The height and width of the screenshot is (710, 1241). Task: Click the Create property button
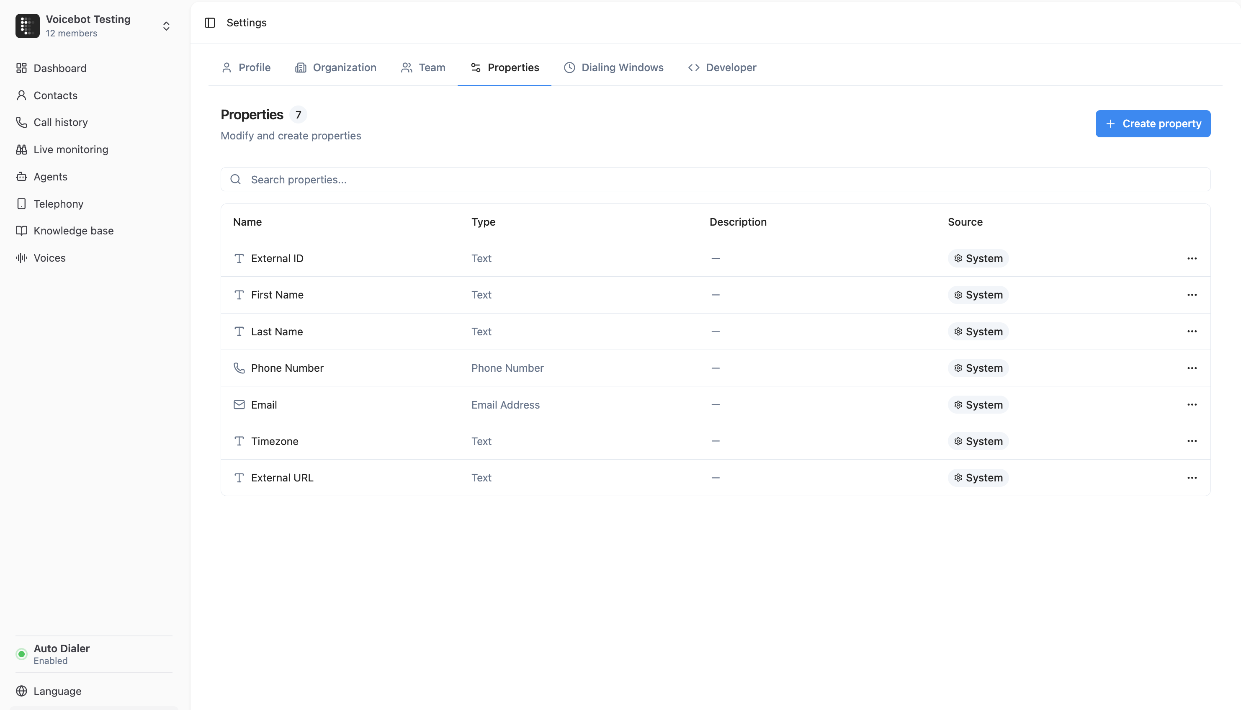(1153, 123)
